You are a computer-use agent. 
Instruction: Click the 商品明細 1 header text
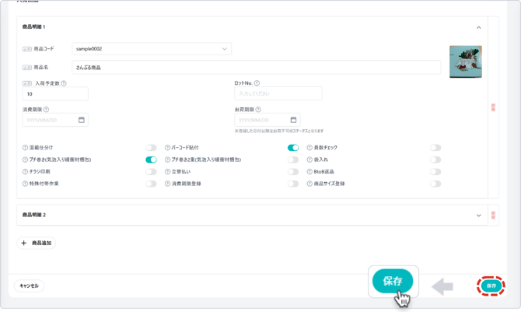pyautogui.click(x=33, y=27)
